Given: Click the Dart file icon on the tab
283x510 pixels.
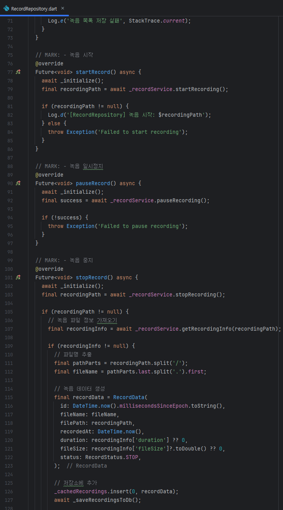Looking at the screenshot, I should pyautogui.click(x=6, y=8).
